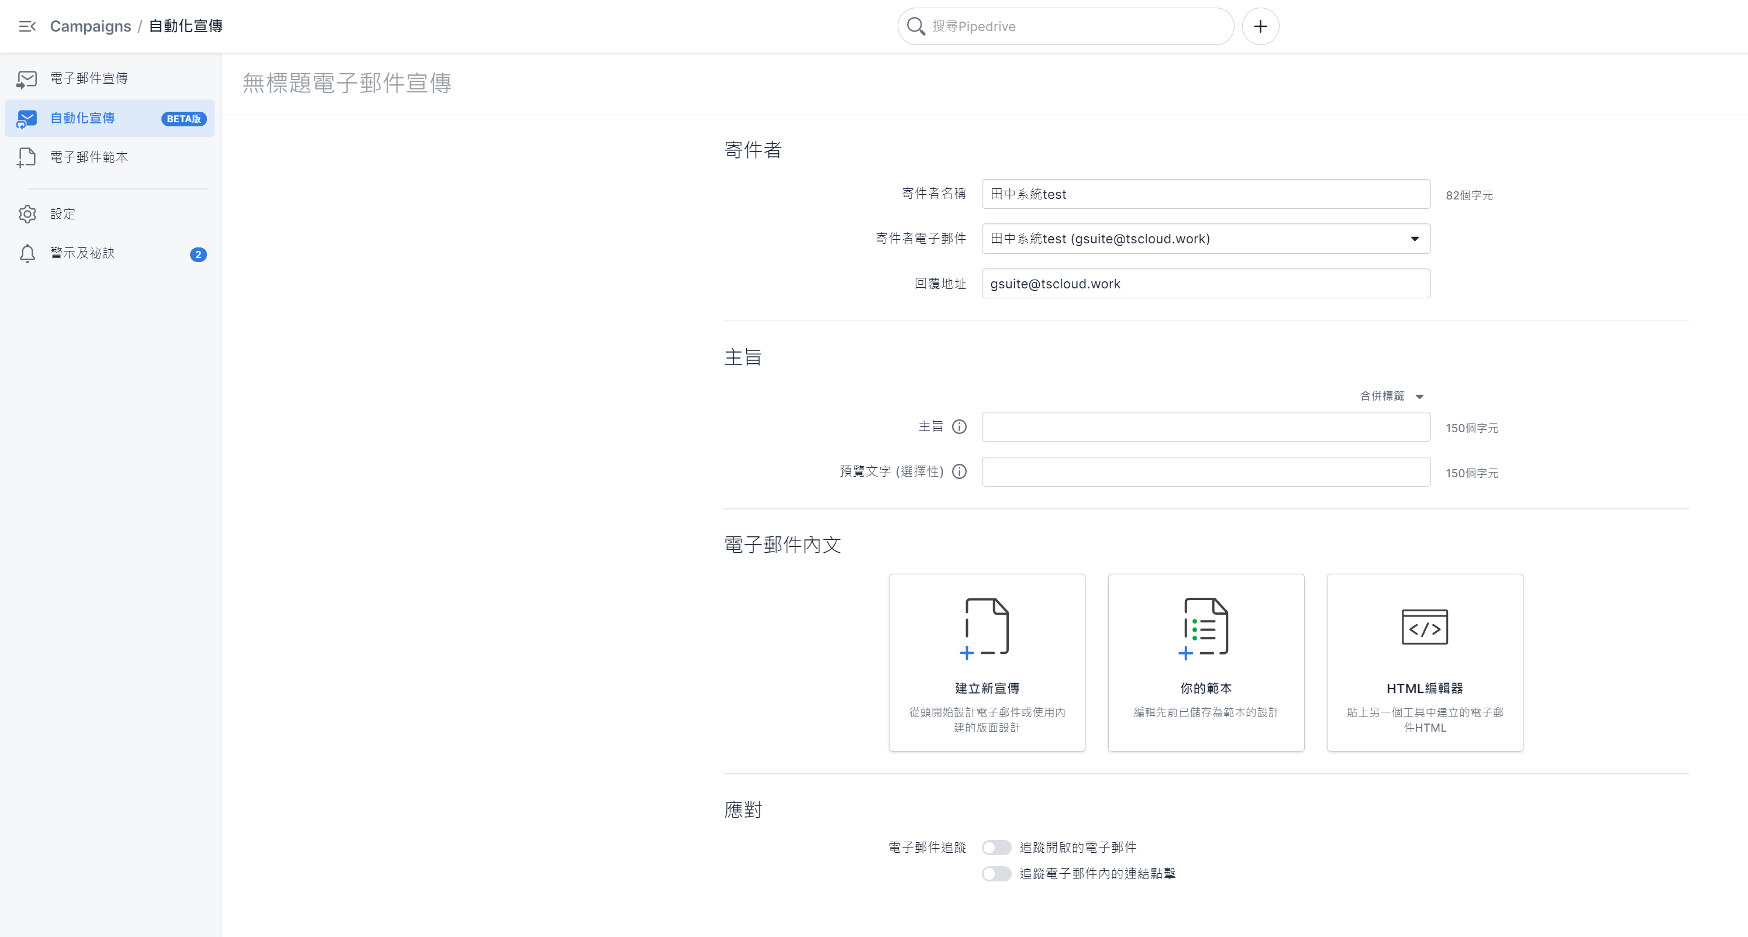This screenshot has width=1748, height=937.
Task: Go to 設定 in the sidebar
Action: pos(63,213)
